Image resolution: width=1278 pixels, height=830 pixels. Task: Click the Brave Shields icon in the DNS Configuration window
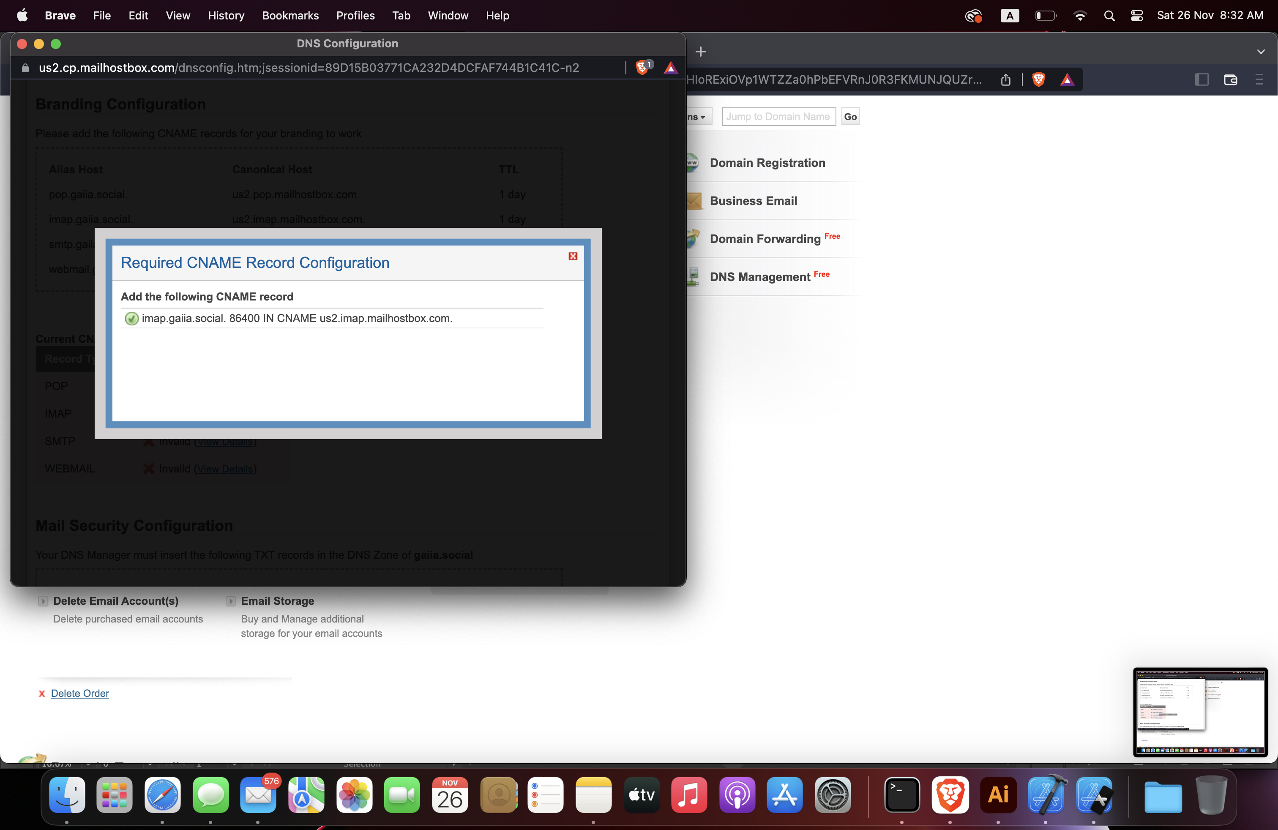click(642, 68)
